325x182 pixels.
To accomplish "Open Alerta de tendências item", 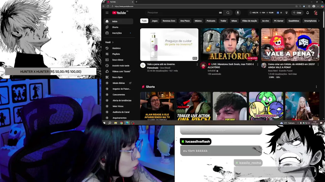I will (x=119, y=101).
